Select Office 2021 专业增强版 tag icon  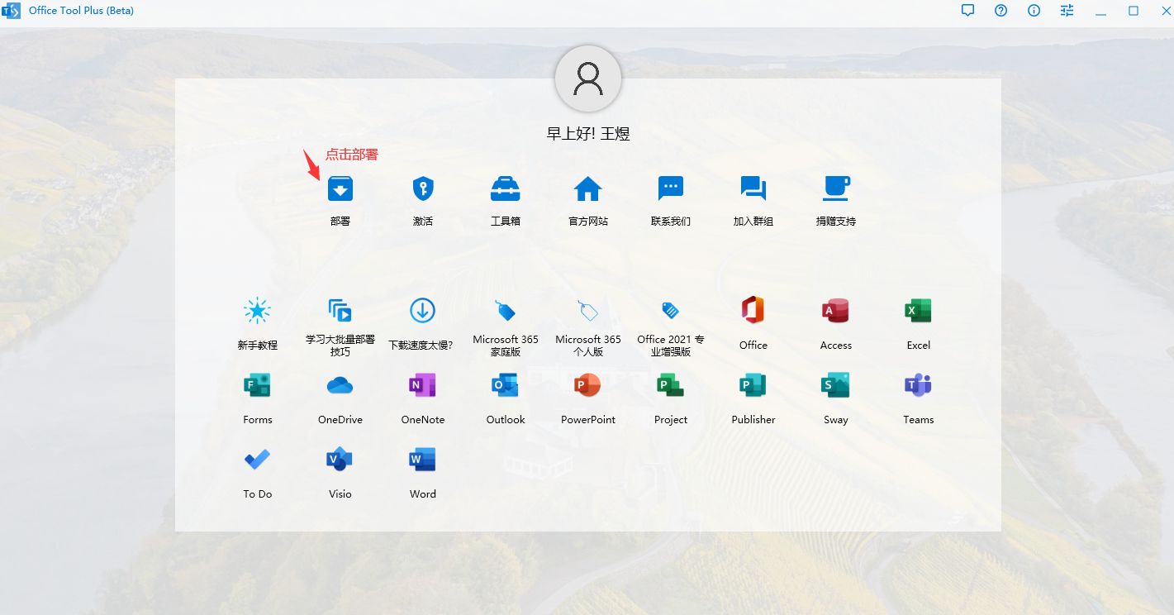pos(671,311)
